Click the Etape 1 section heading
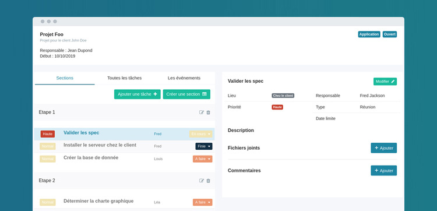 47,112
